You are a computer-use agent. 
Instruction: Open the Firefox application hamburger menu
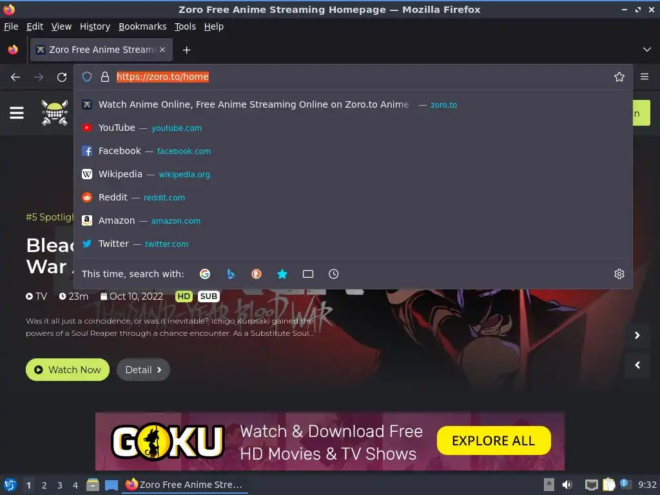pyautogui.click(x=644, y=77)
